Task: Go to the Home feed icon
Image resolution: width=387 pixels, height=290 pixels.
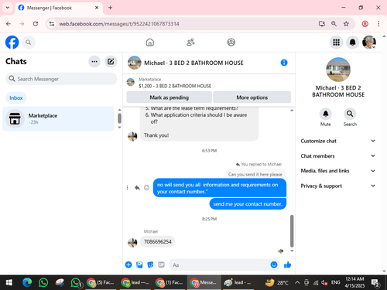Action: [150, 42]
